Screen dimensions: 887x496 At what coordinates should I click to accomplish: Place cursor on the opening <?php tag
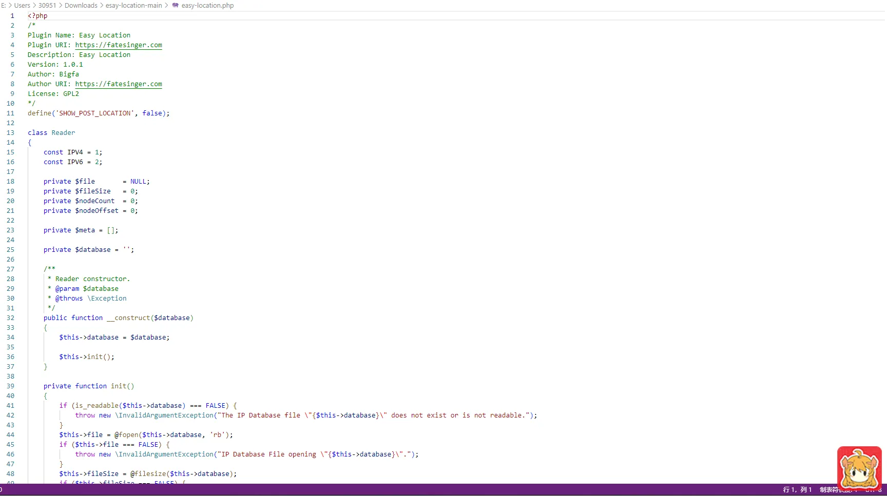(37, 16)
